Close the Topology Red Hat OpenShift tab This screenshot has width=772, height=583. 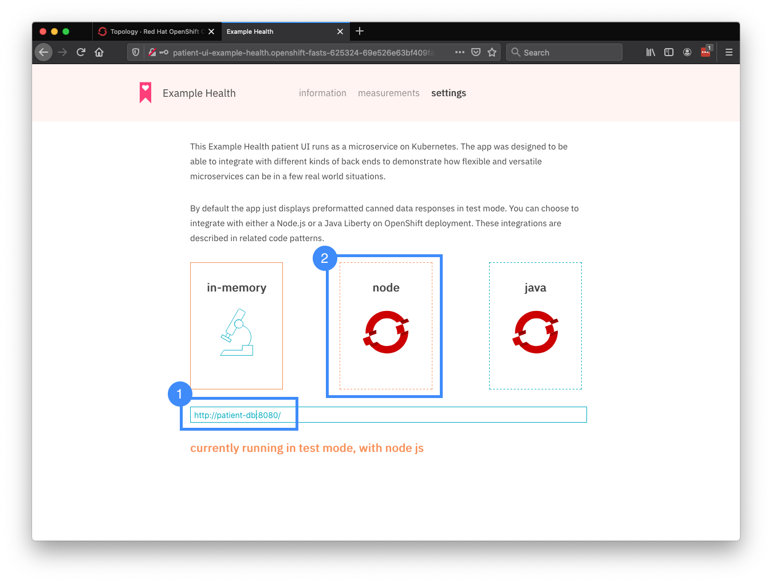[211, 31]
